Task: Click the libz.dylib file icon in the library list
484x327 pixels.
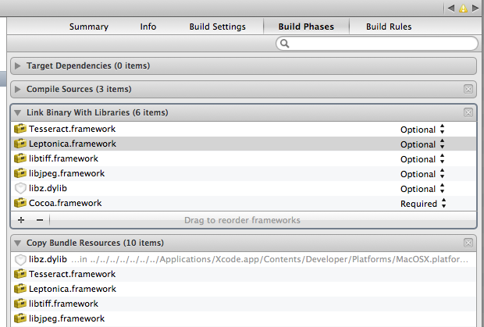Action: click(20, 189)
